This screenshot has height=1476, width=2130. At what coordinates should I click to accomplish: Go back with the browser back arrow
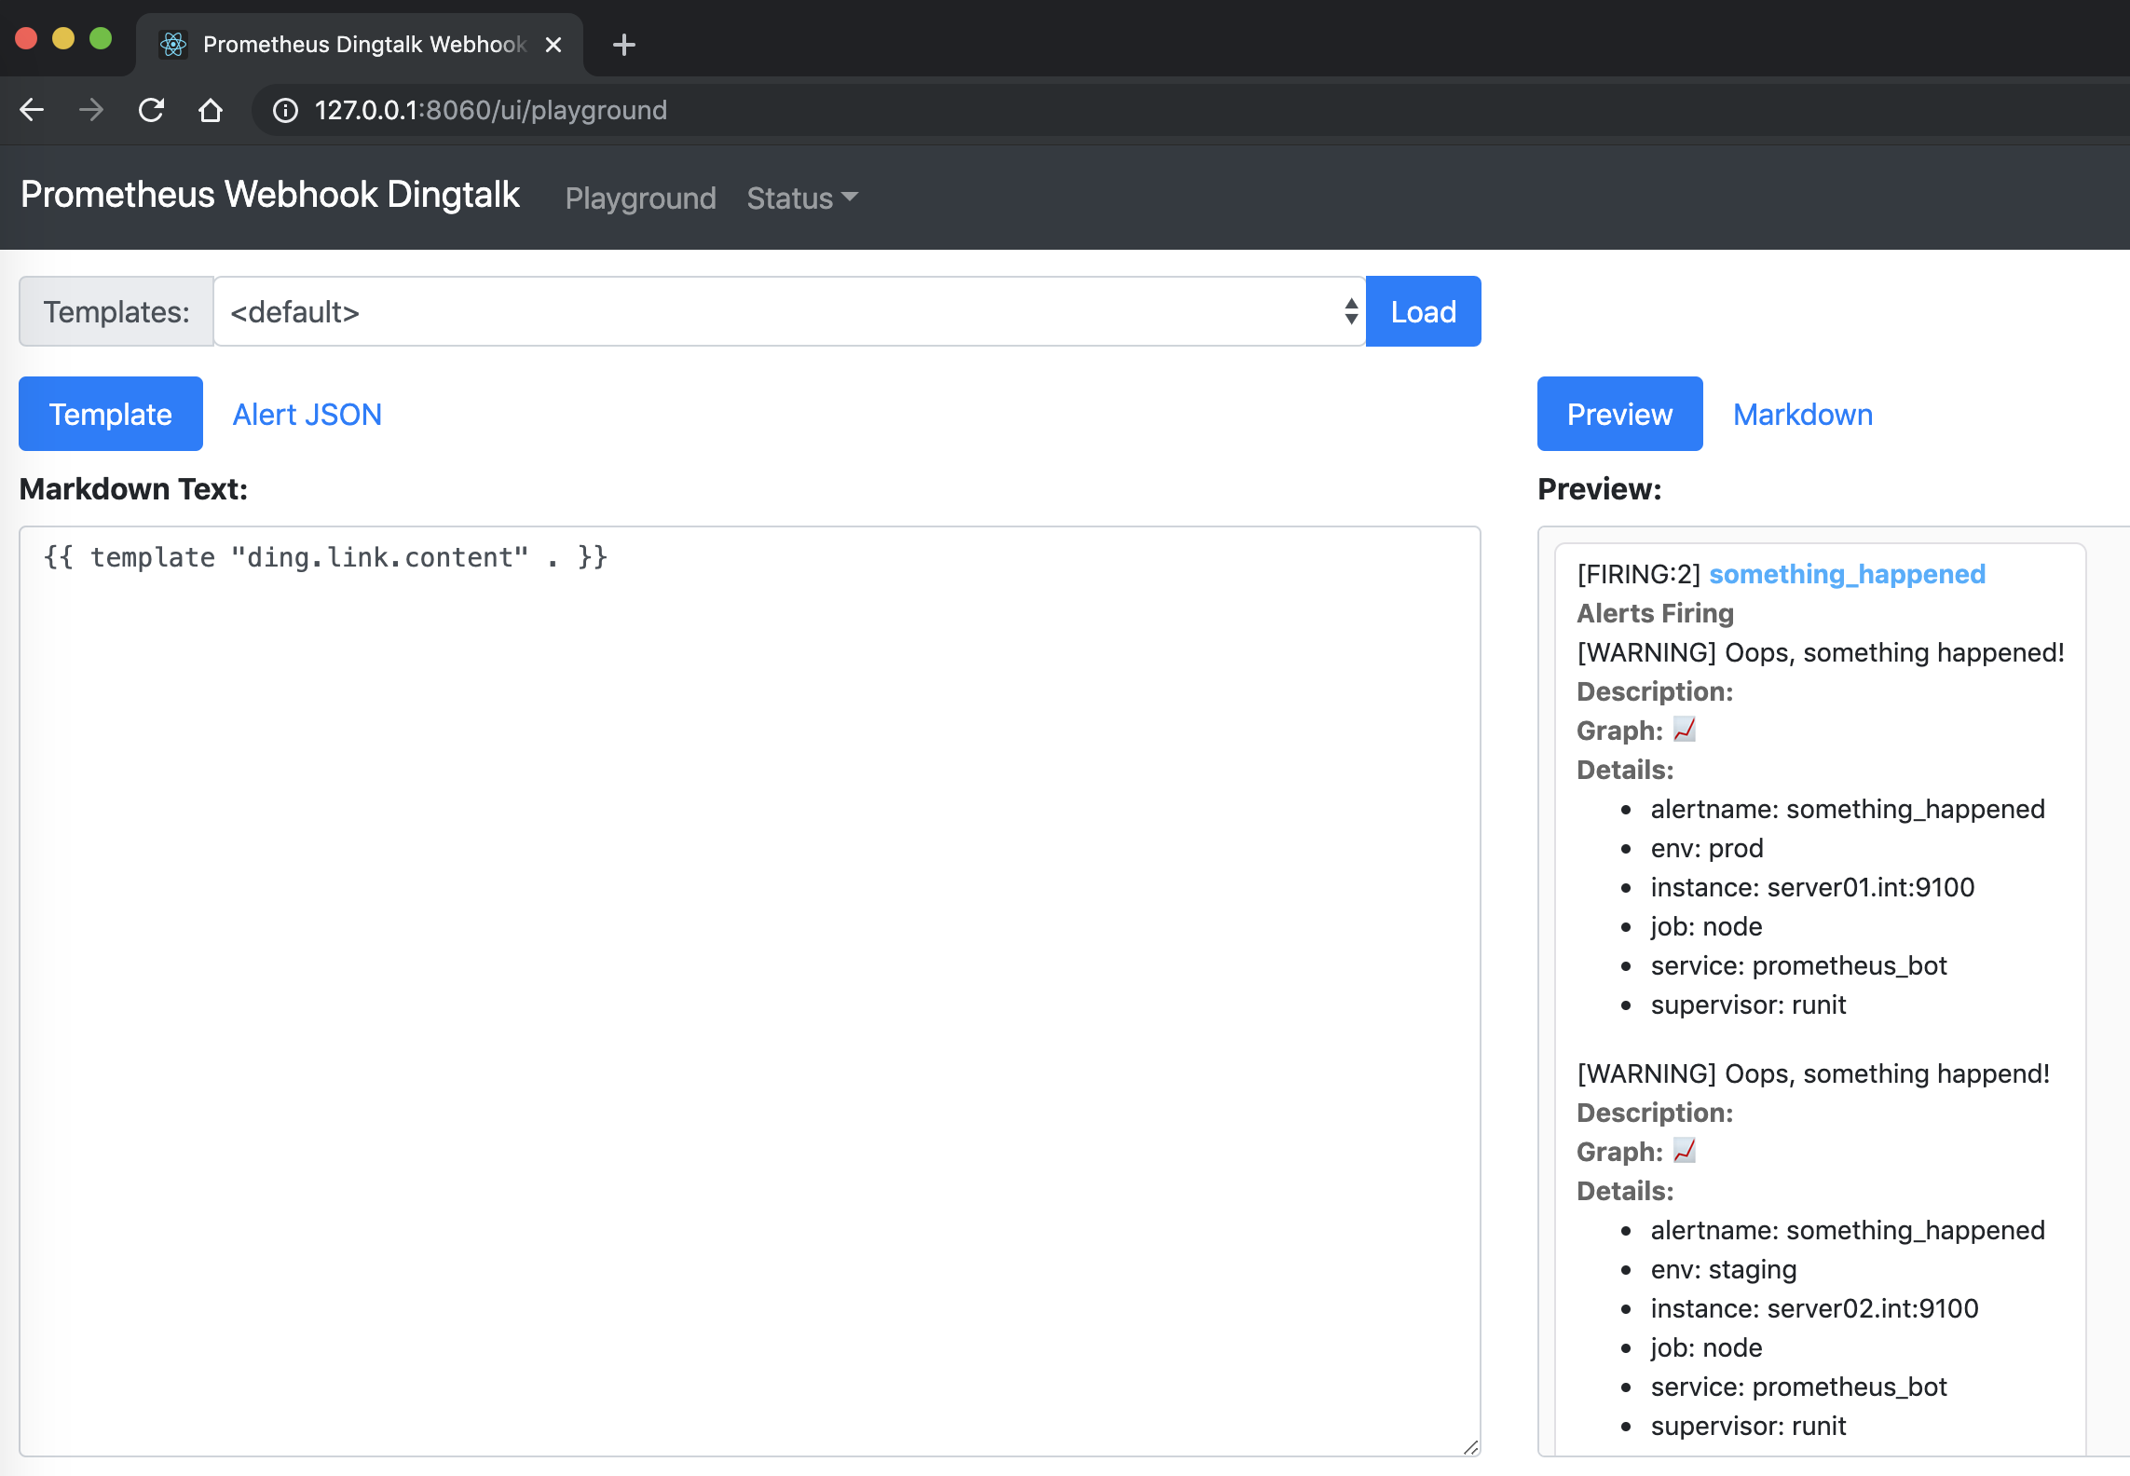tap(32, 110)
